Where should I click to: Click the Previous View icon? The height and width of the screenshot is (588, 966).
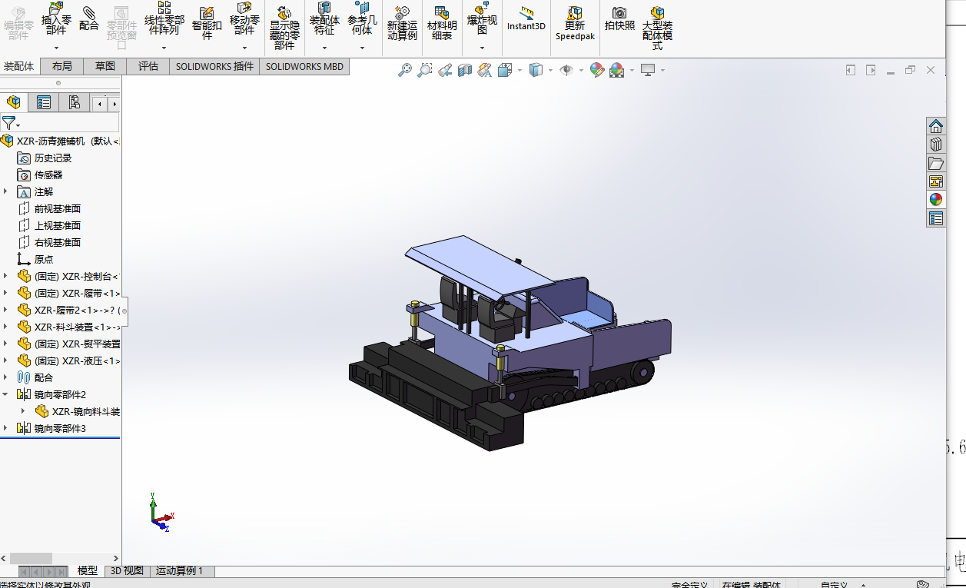coord(445,70)
